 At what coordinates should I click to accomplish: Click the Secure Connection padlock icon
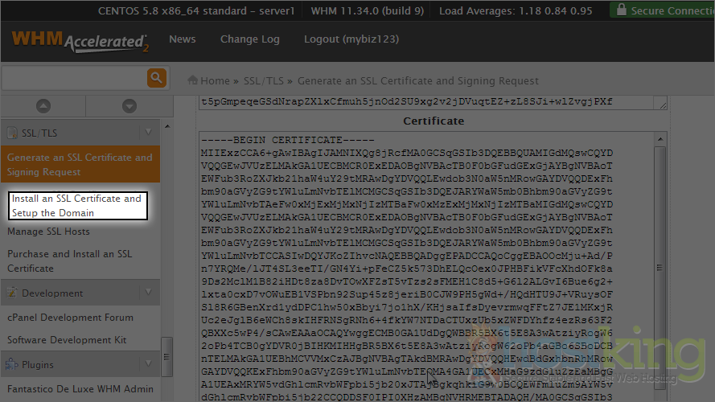tap(621, 11)
